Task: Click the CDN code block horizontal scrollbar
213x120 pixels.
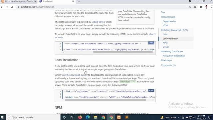Action: click(123, 52)
